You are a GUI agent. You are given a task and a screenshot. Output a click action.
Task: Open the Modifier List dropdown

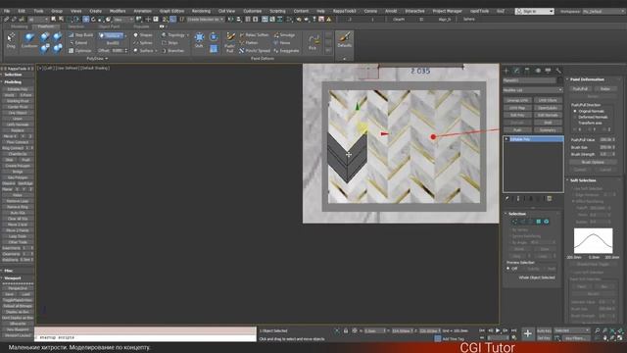533,90
